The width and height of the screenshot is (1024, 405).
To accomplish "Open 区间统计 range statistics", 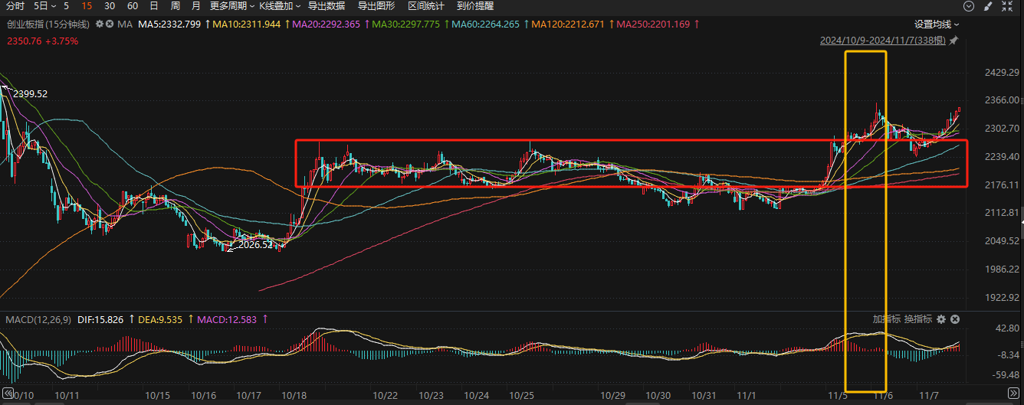I will pyautogui.click(x=426, y=6).
